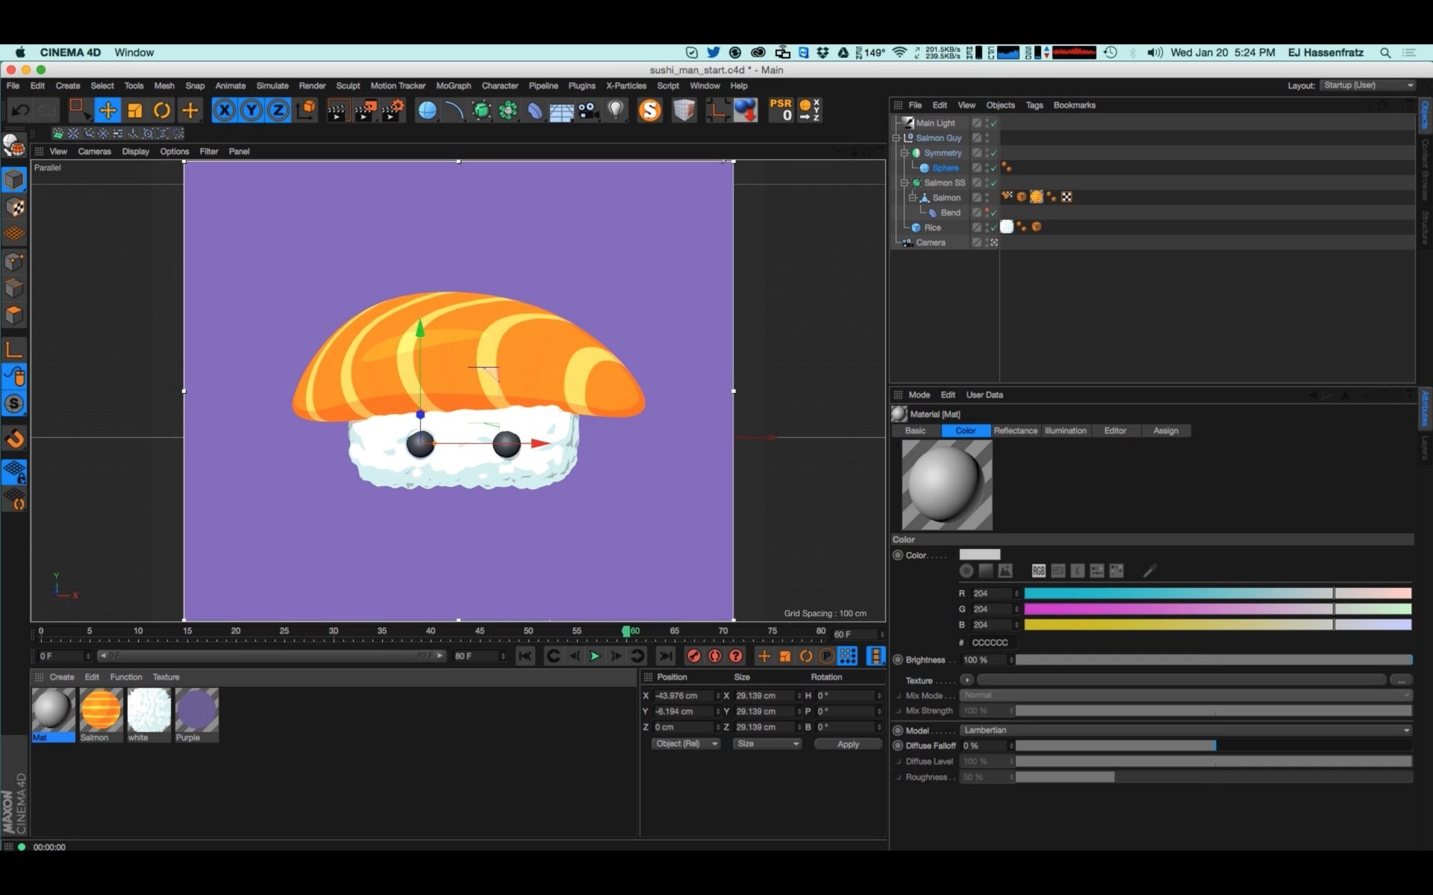Screen dimensions: 1433x895
Task: Click the Bend deformer toolbar icon
Action: pos(534,111)
